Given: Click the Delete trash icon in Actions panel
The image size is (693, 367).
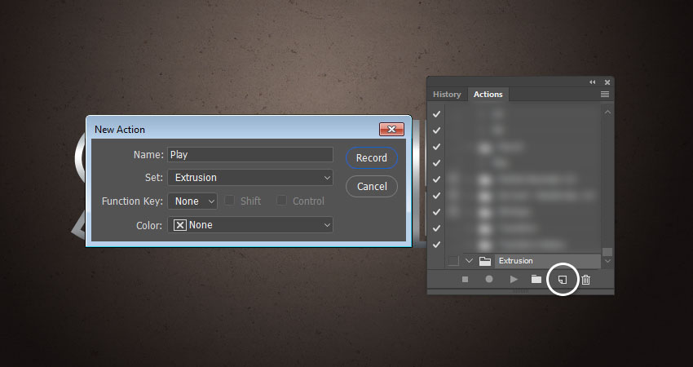Looking at the screenshot, I should pyautogui.click(x=585, y=280).
